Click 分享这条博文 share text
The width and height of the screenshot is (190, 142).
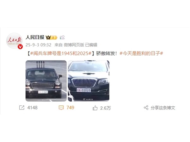(x=163, y=108)
